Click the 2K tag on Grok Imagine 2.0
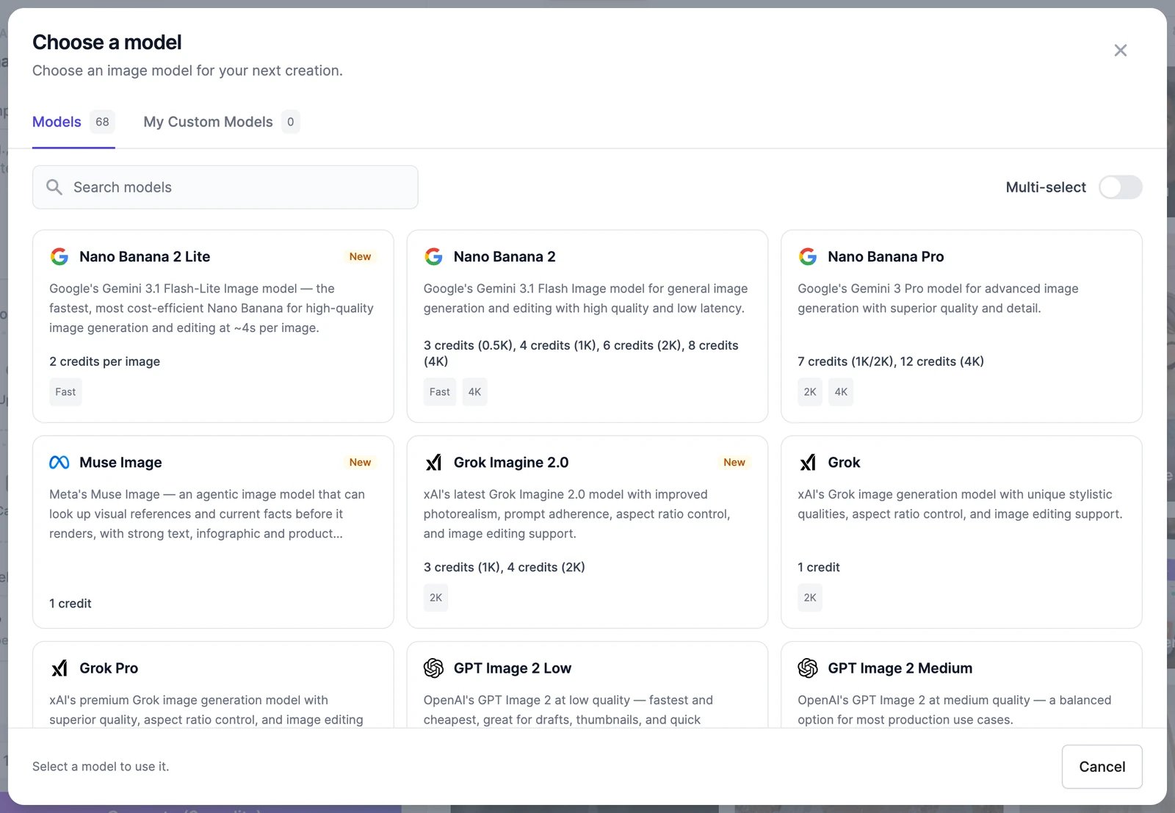The height and width of the screenshot is (813, 1175). click(435, 598)
